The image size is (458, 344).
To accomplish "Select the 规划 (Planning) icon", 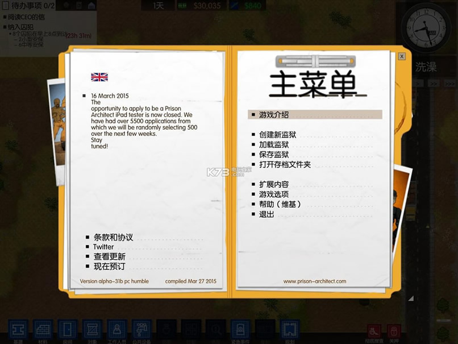I will [x=290, y=330].
